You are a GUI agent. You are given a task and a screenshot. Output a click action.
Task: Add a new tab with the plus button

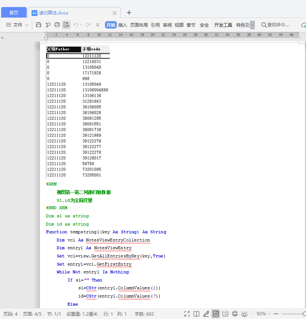[129, 13]
